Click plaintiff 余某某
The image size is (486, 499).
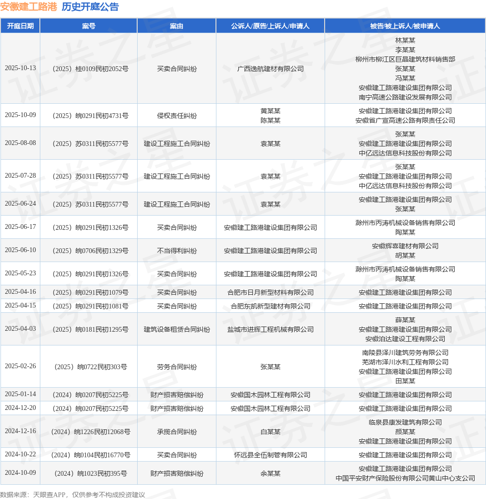pyautogui.click(x=270, y=473)
